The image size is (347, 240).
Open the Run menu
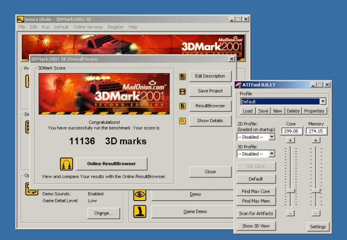point(46,27)
